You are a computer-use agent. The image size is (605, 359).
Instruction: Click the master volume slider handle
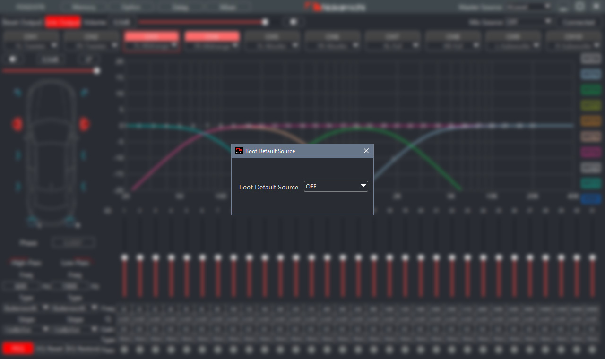[265, 22]
